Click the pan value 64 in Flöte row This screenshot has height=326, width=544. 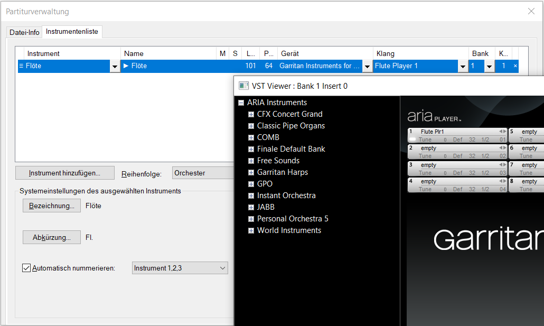[268, 66]
